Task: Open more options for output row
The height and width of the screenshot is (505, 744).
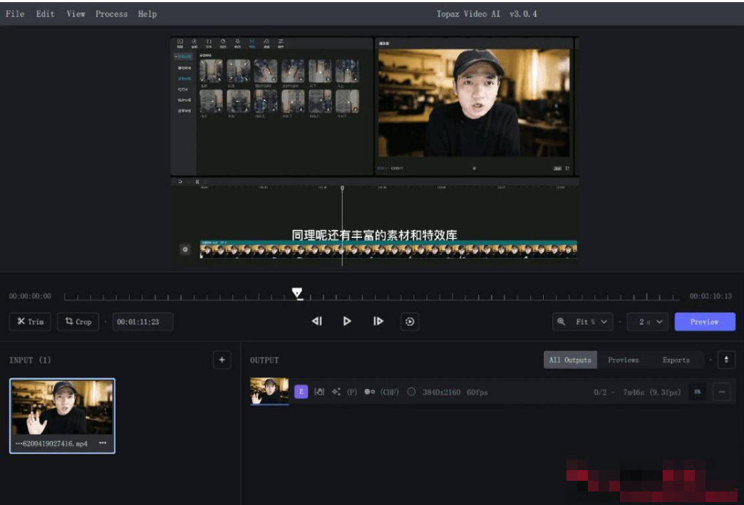Action: coord(721,392)
